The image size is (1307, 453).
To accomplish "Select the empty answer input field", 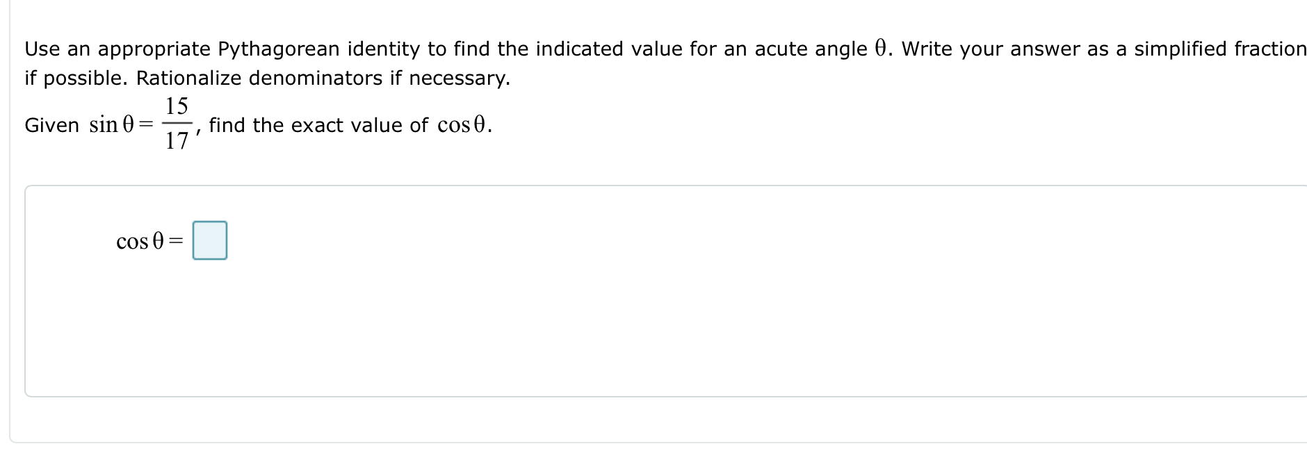I will (209, 241).
